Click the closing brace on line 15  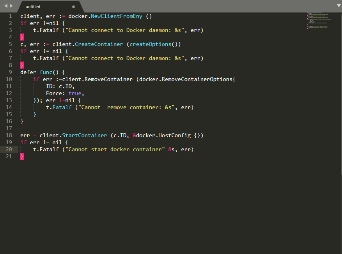click(35, 115)
